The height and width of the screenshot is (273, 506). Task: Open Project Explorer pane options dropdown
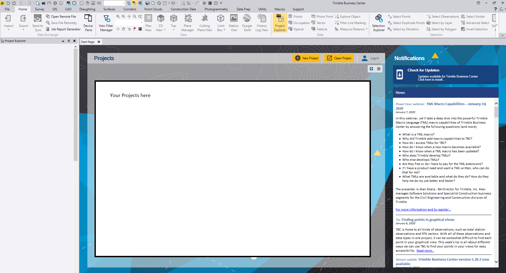[63, 41]
